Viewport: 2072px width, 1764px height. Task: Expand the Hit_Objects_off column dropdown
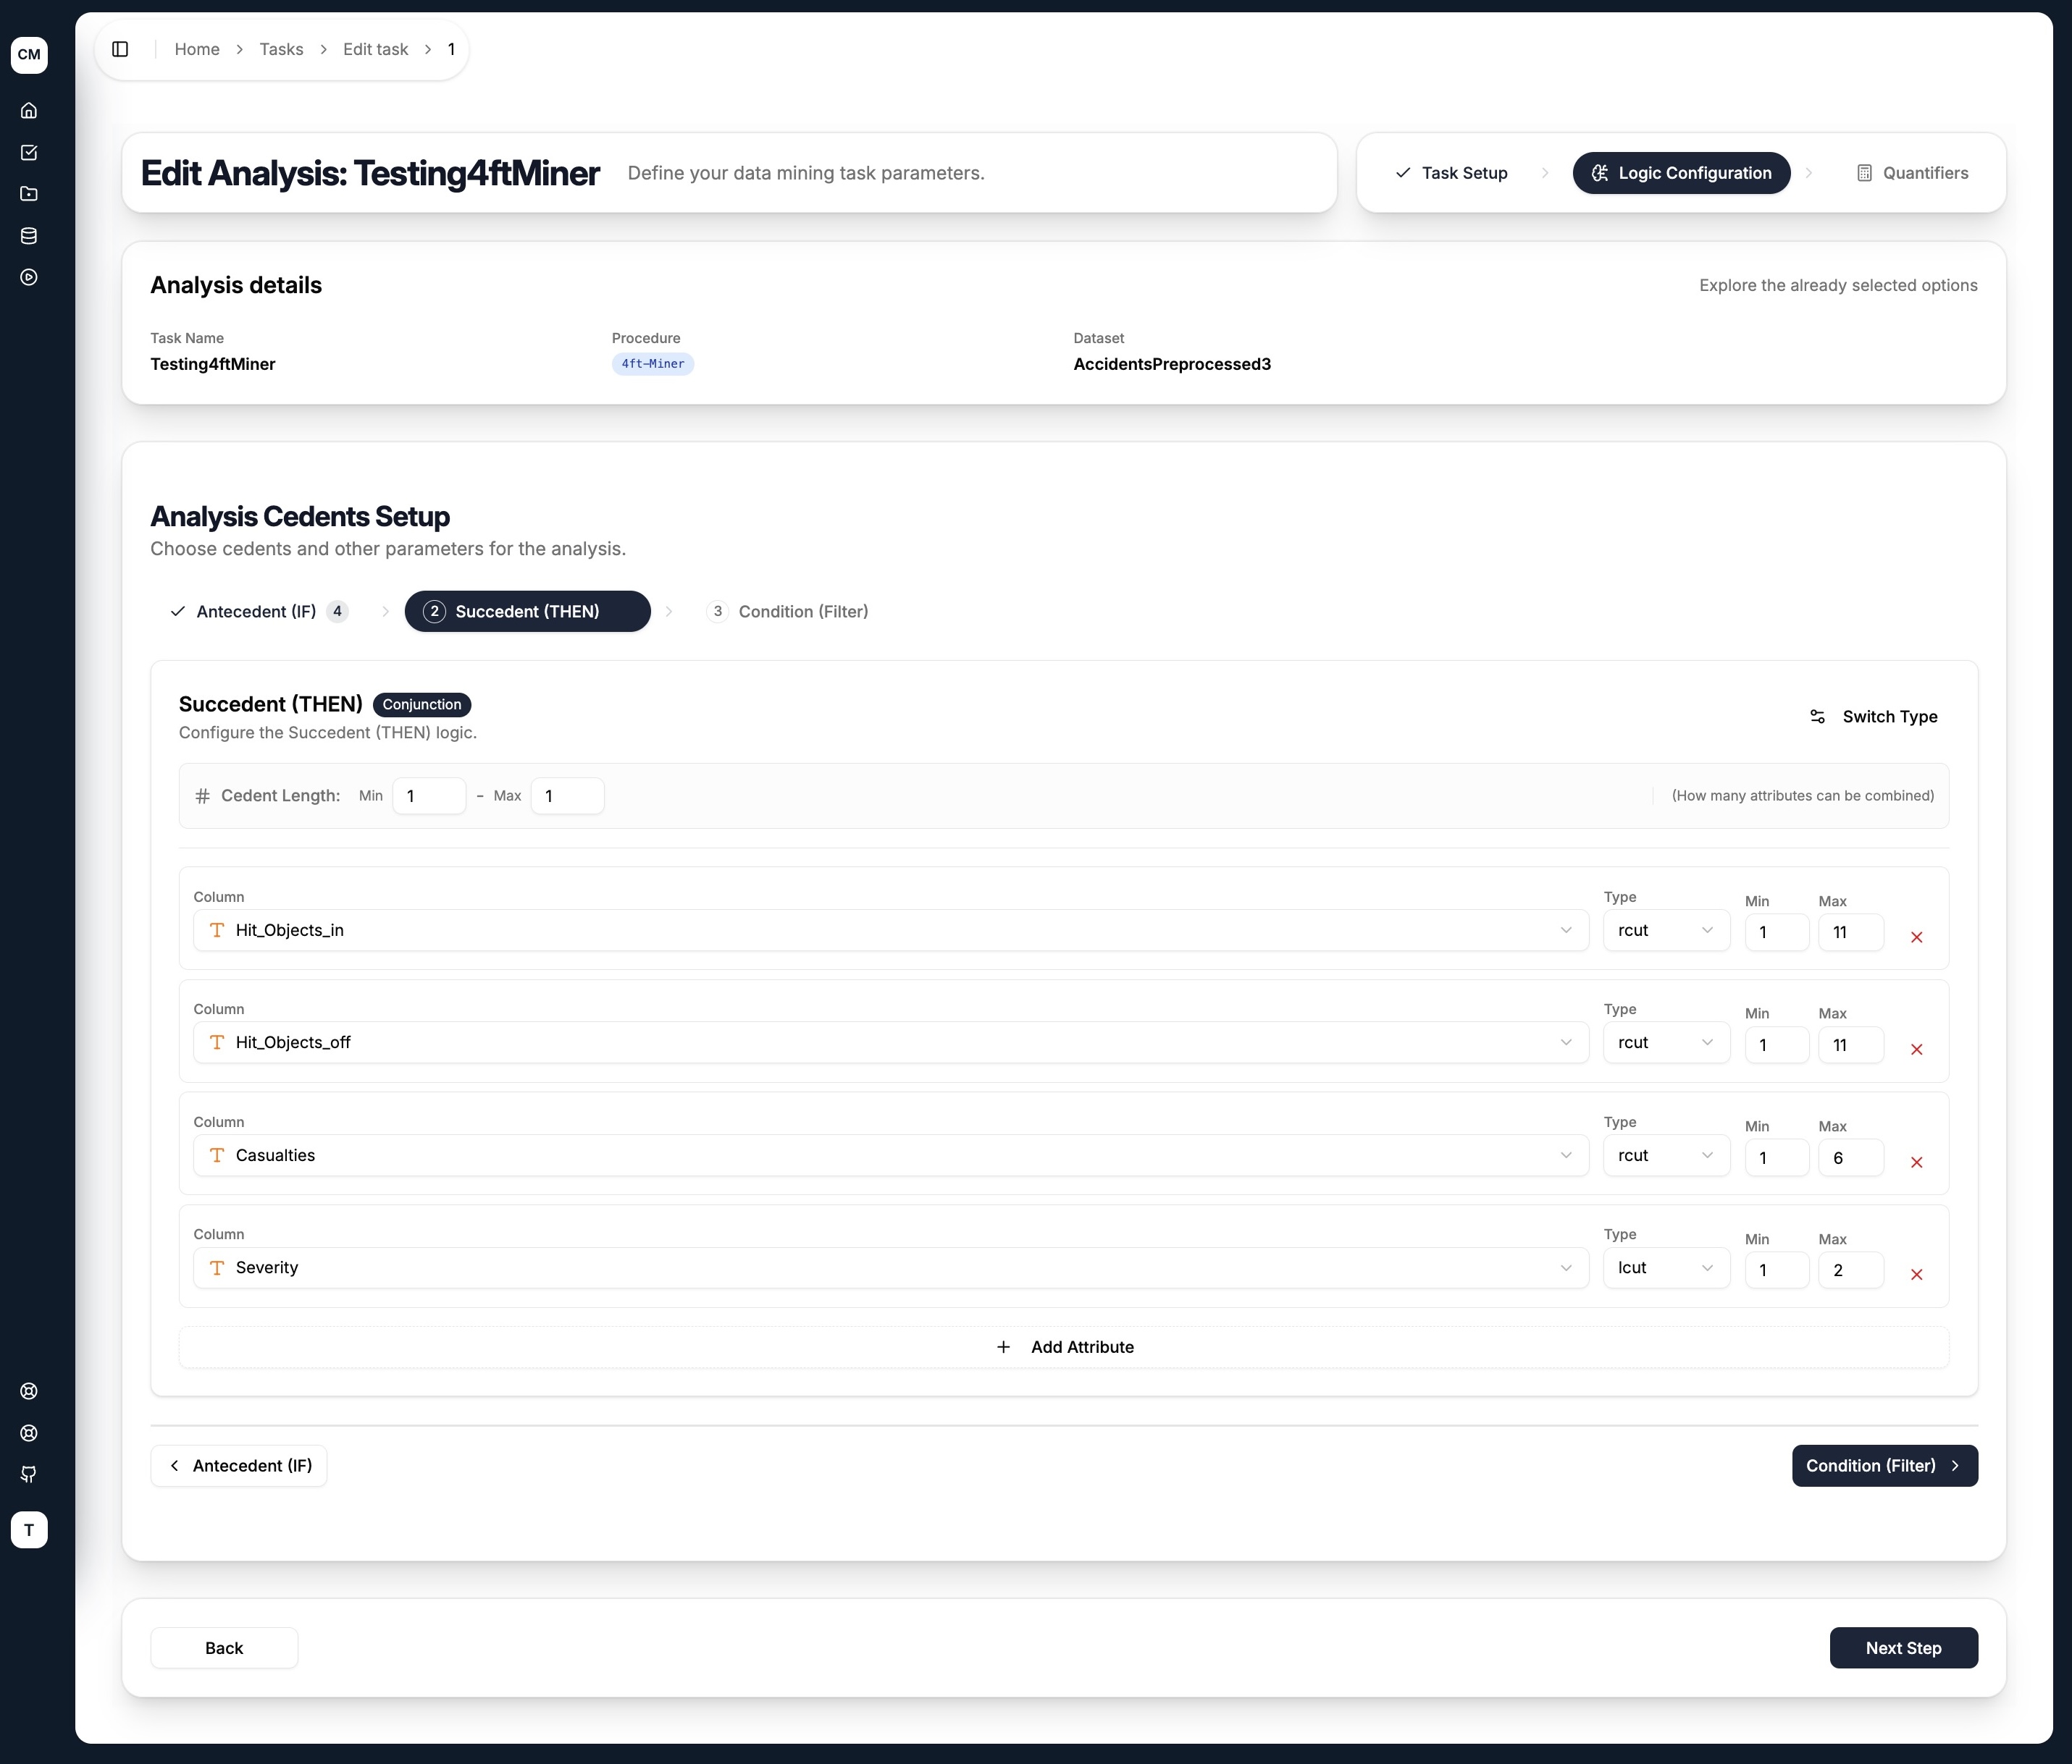coord(891,1042)
